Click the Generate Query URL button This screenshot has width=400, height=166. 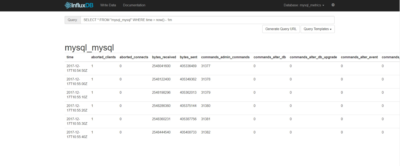click(281, 29)
